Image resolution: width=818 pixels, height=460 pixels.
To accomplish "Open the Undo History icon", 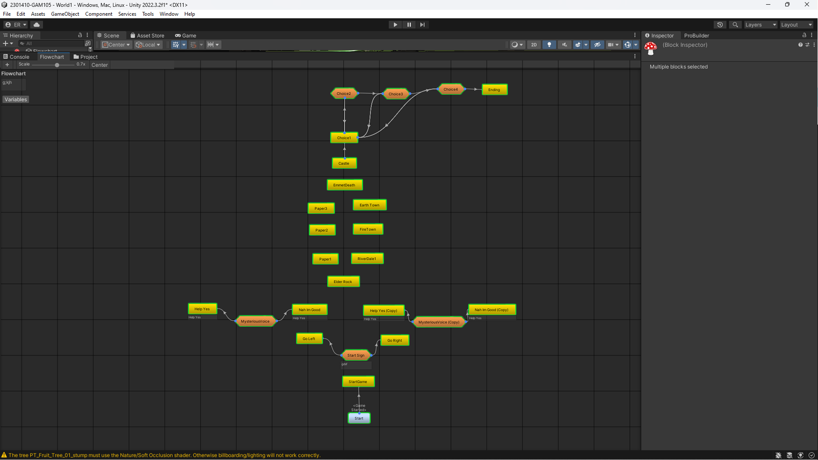I will pyautogui.click(x=720, y=25).
